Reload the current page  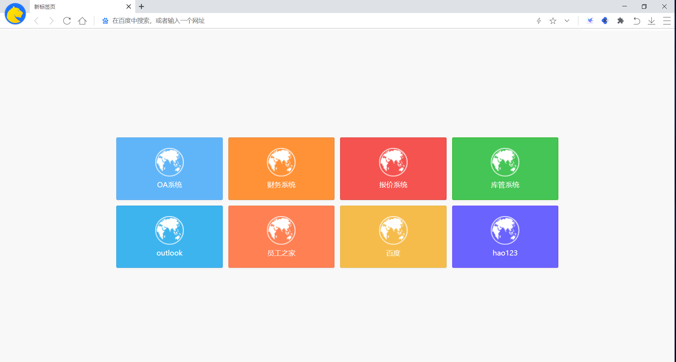67,21
